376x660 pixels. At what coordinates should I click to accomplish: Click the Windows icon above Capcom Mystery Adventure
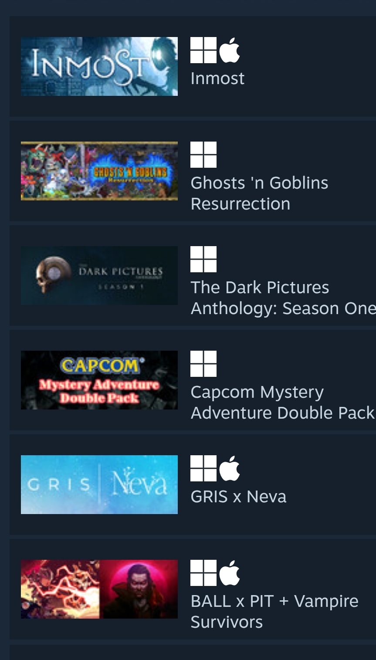(203, 364)
